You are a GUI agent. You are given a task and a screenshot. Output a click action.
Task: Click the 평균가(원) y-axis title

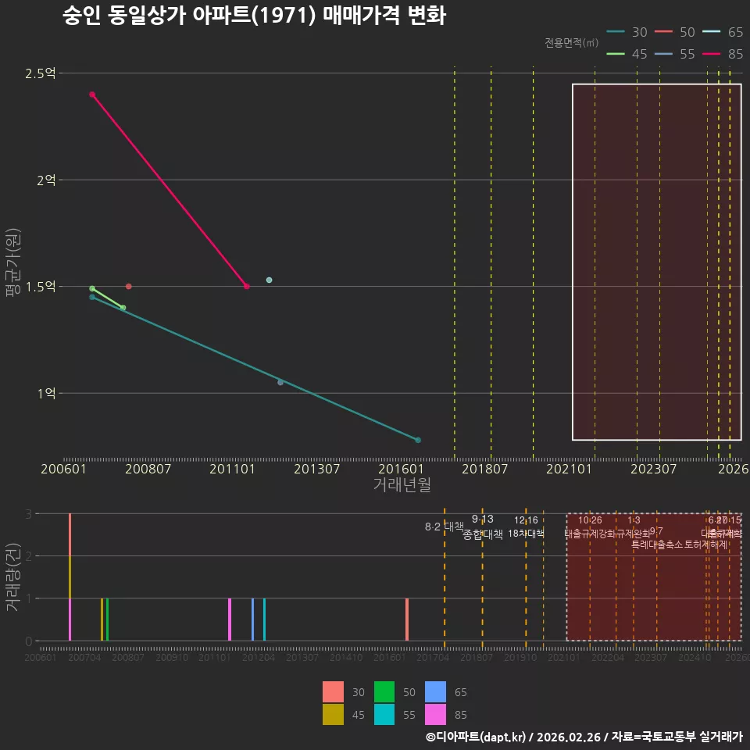tap(13, 262)
